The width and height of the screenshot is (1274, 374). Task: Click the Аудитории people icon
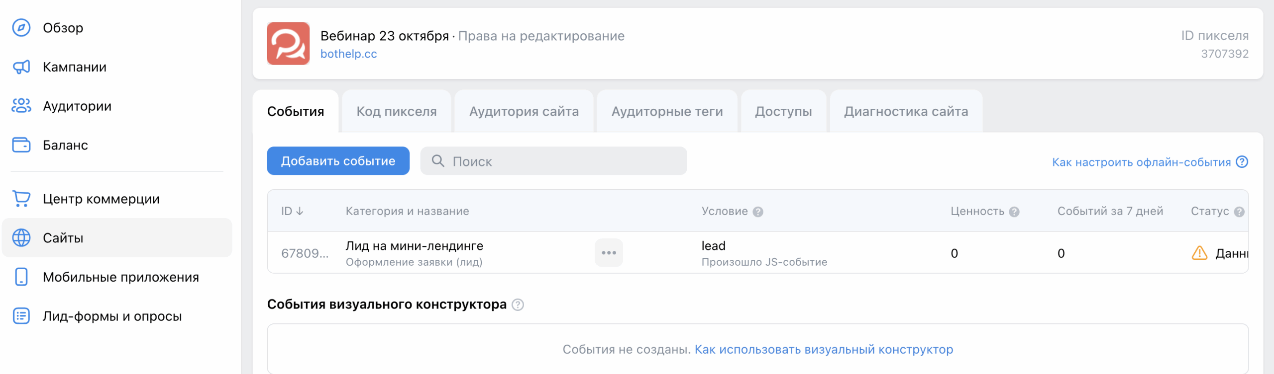(x=21, y=106)
